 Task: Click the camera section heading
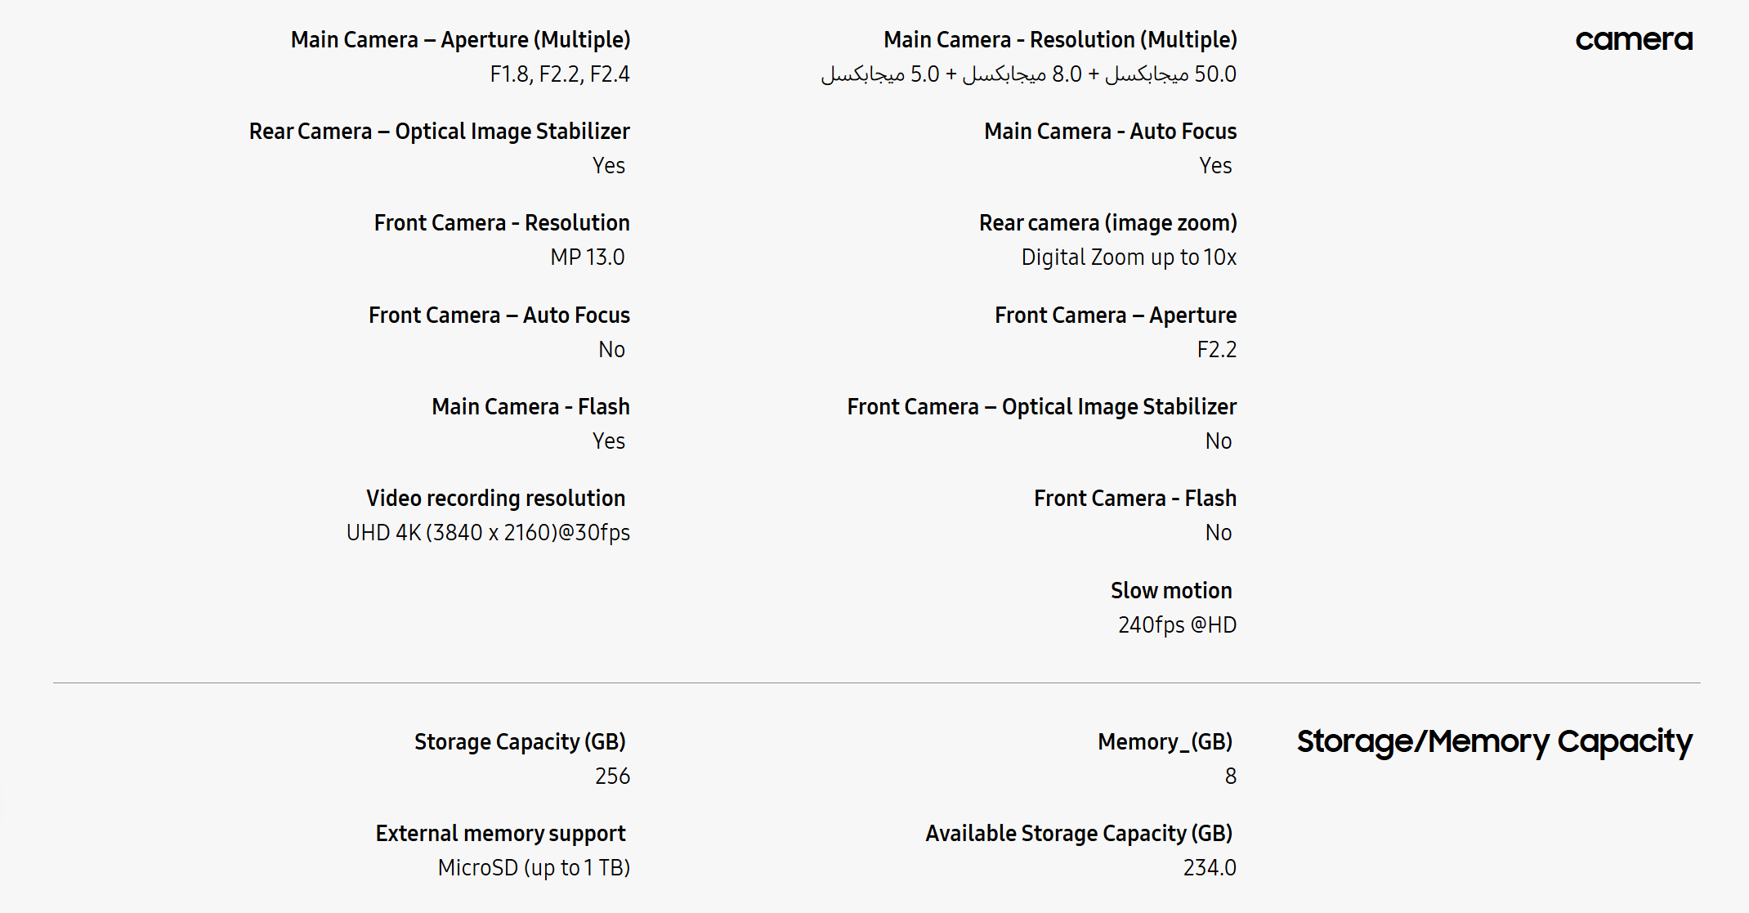point(1633,39)
